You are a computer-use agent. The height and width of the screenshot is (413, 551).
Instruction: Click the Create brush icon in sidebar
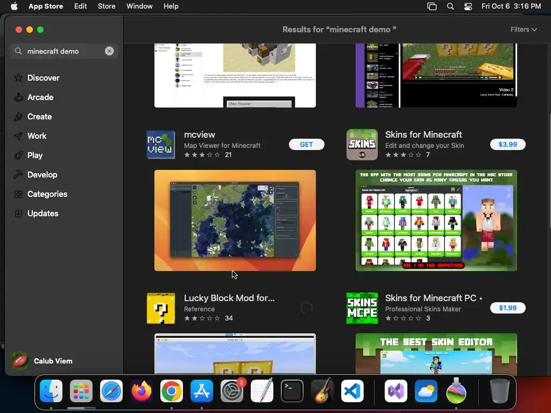coord(18,117)
